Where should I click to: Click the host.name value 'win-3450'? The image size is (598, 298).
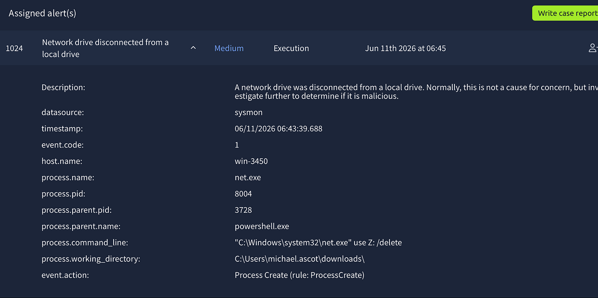pyautogui.click(x=251, y=161)
